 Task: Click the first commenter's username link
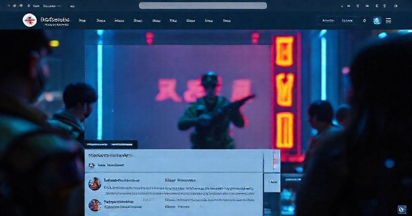(121, 180)
